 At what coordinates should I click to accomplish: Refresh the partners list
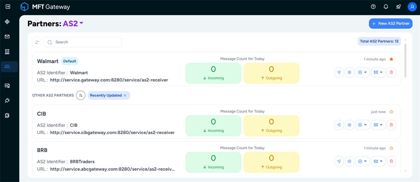37,42
